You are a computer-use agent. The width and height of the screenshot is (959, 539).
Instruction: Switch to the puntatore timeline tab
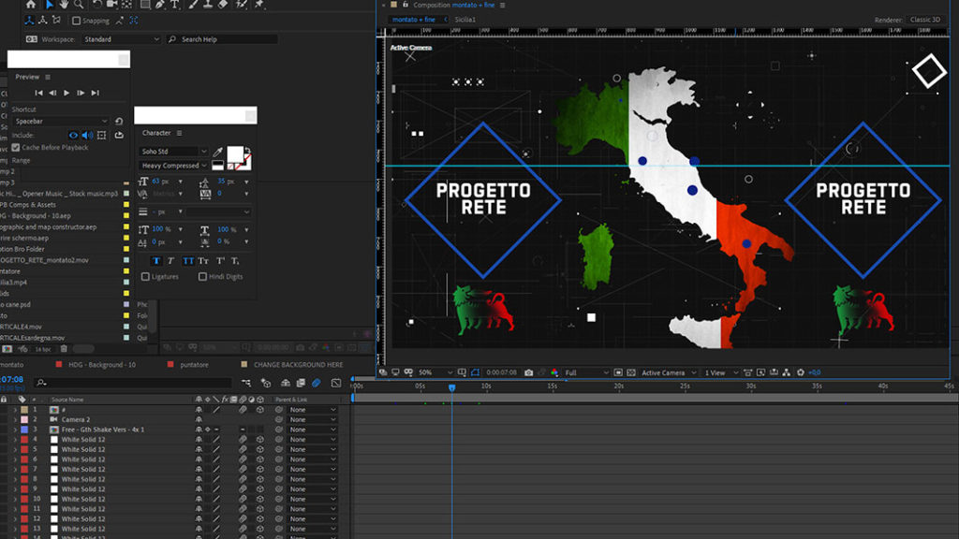pos(195,365)
